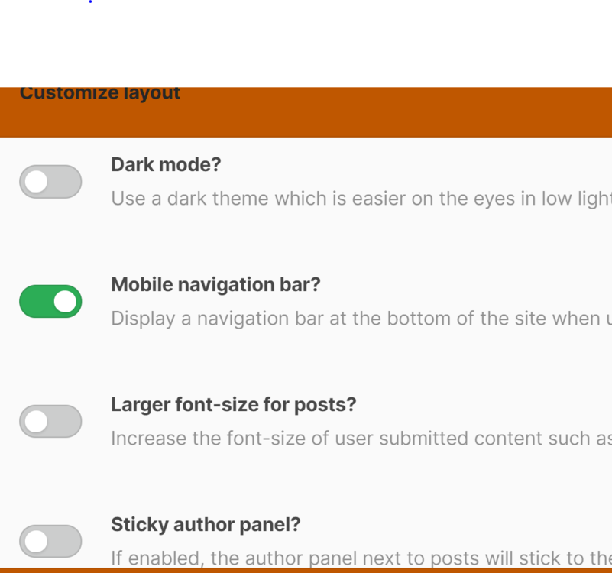Turn off the Mobile navigation bar switch
This screenshot has height=573, width=612.
[50, 302]
